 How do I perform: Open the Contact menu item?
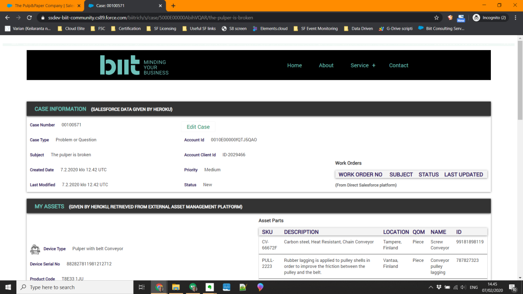398,65
